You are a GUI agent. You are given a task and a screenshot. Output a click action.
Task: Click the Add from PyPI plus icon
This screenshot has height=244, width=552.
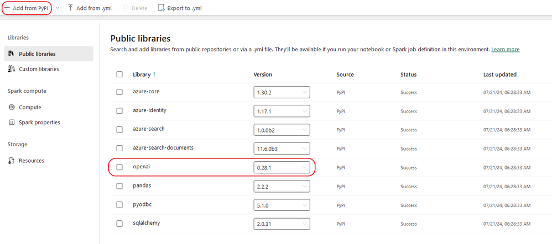[7, 8]
